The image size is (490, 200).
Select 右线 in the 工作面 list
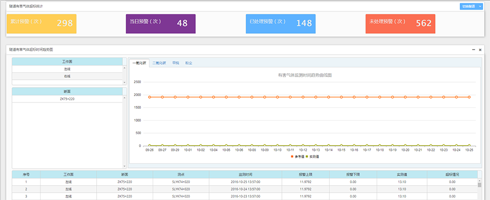coord(67,76)
